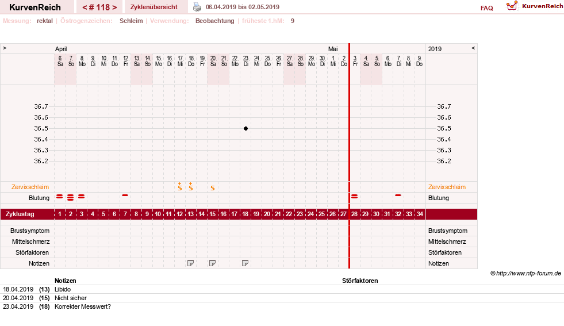This screenshot has height=326, width=564.
Task: Click the '6. Sa' April date header
Action: [x=60, y=61]
